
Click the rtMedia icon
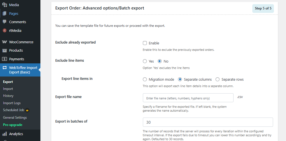(4, 30)
